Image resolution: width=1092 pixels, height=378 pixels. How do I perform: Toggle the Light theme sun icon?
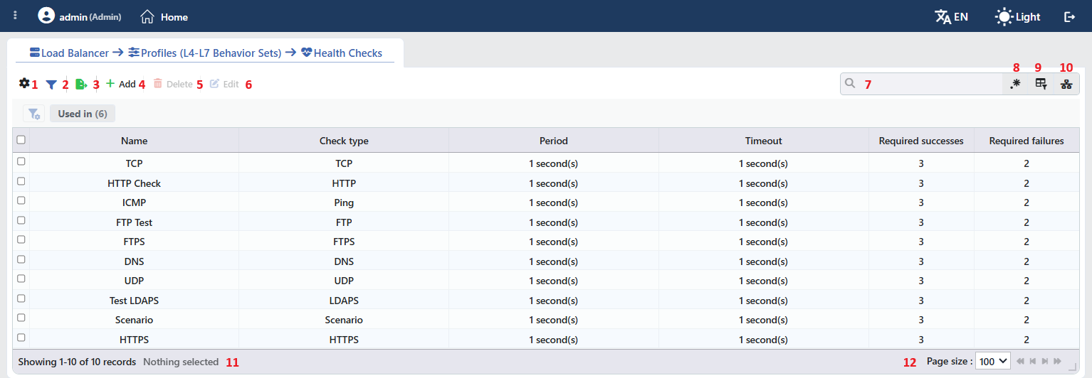(x=1004, y=17)
